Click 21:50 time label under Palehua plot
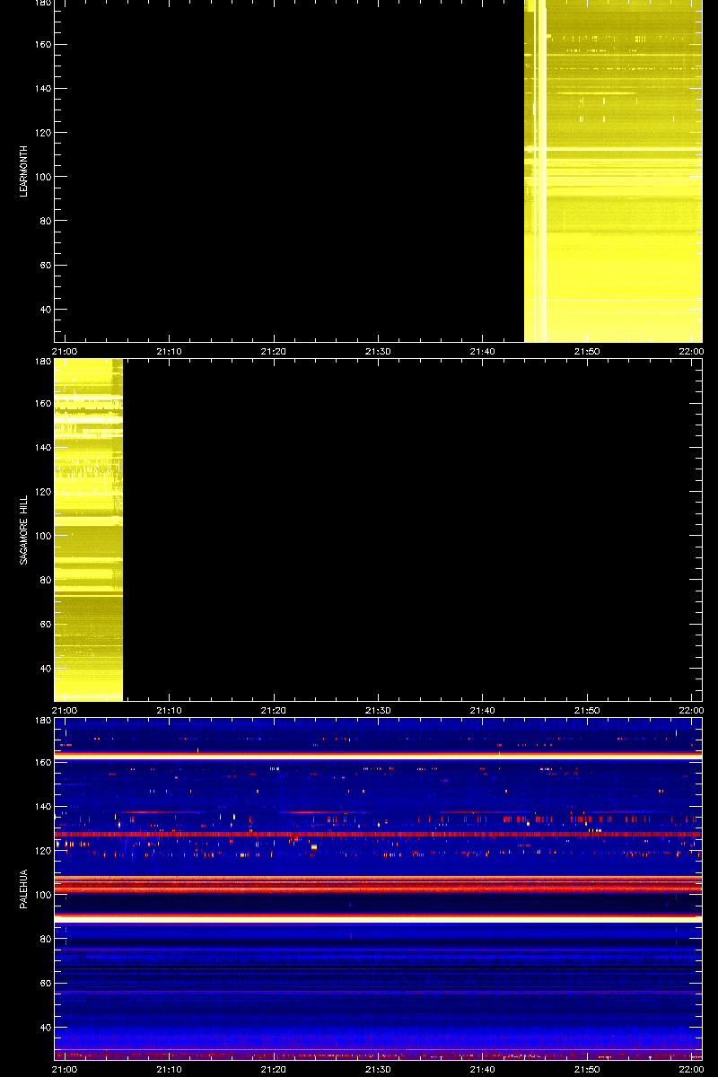Image resolution: width=718 pixels, height=1077 pixels. coord(587,1069)
